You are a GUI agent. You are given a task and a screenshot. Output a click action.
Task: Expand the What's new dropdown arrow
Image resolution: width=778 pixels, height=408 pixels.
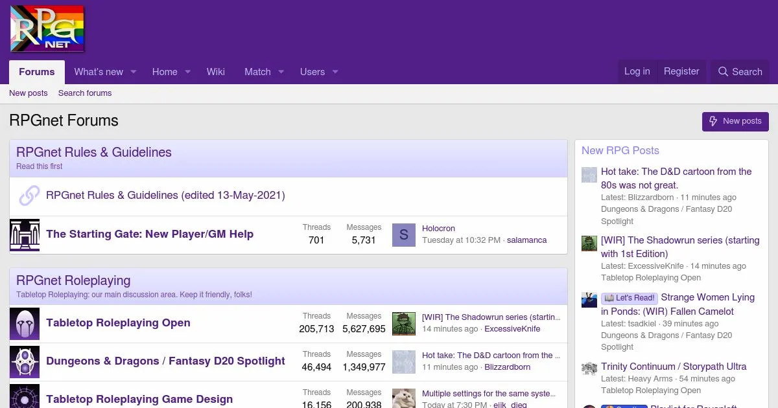pyautogui.click(x=134, y=72)
